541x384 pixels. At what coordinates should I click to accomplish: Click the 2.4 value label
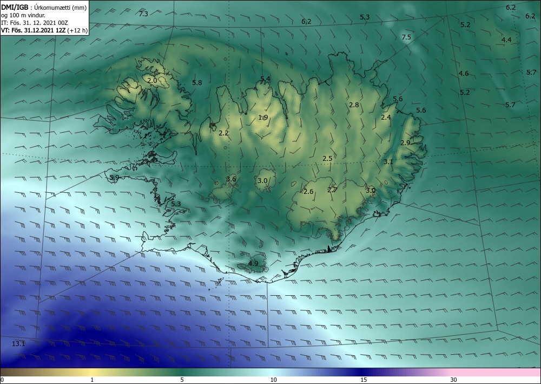coord(386,118)
